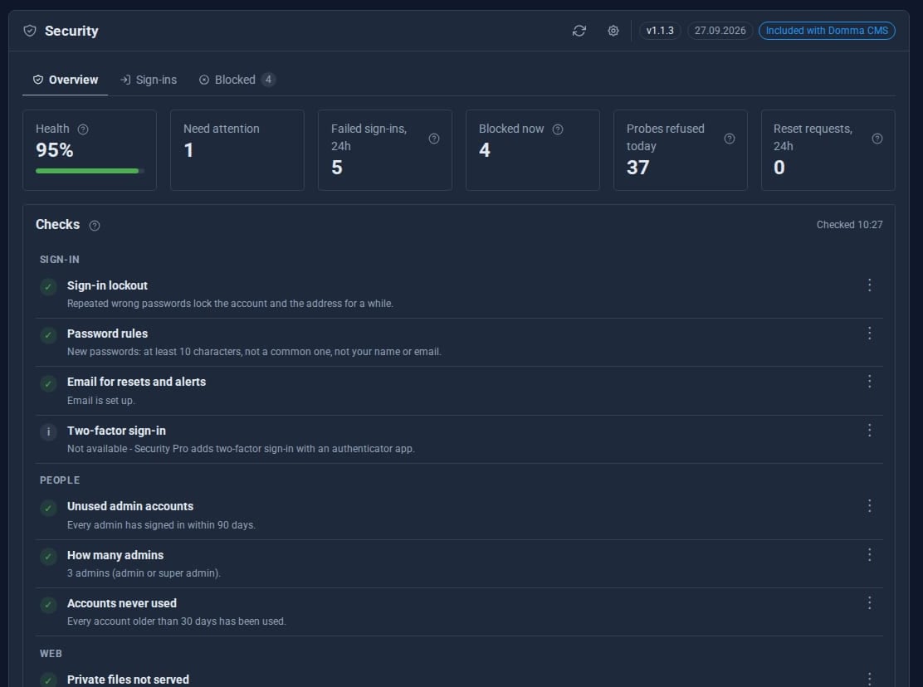Click the help icon for Failed sign-ins, 24h
Image resolution: width=923 pixels, height=687 pixels.
(434, 139)
